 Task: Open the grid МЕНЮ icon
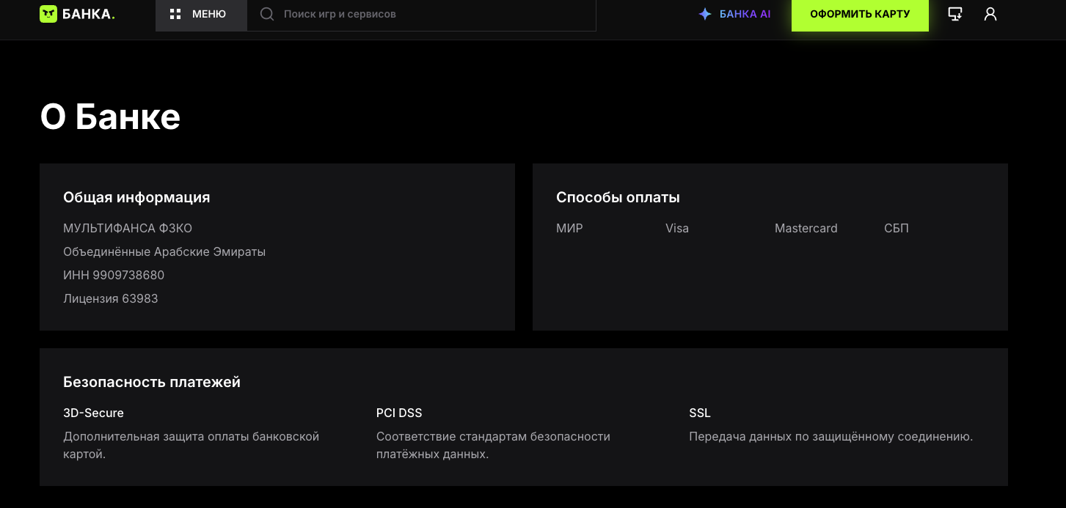tap(175, 14)
